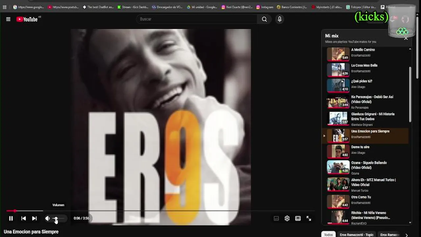Screen dimensions: 421x237
Task: Open The best ChatBot bookmark
Action: [x=98, y=7]
